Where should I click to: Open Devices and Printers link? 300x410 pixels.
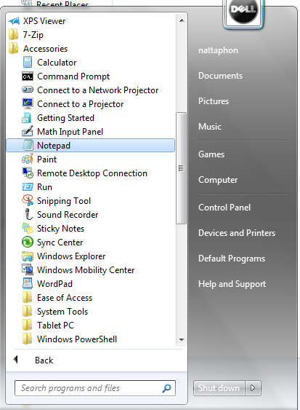237,233
